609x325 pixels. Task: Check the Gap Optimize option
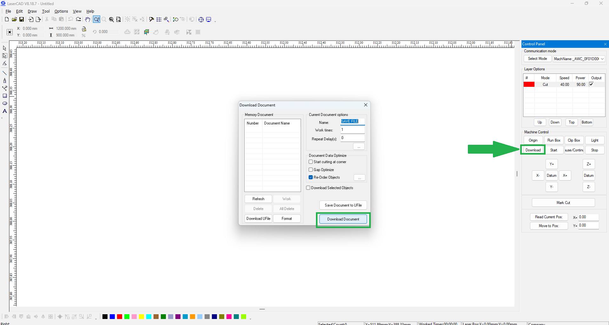click(x=311, y=170)
